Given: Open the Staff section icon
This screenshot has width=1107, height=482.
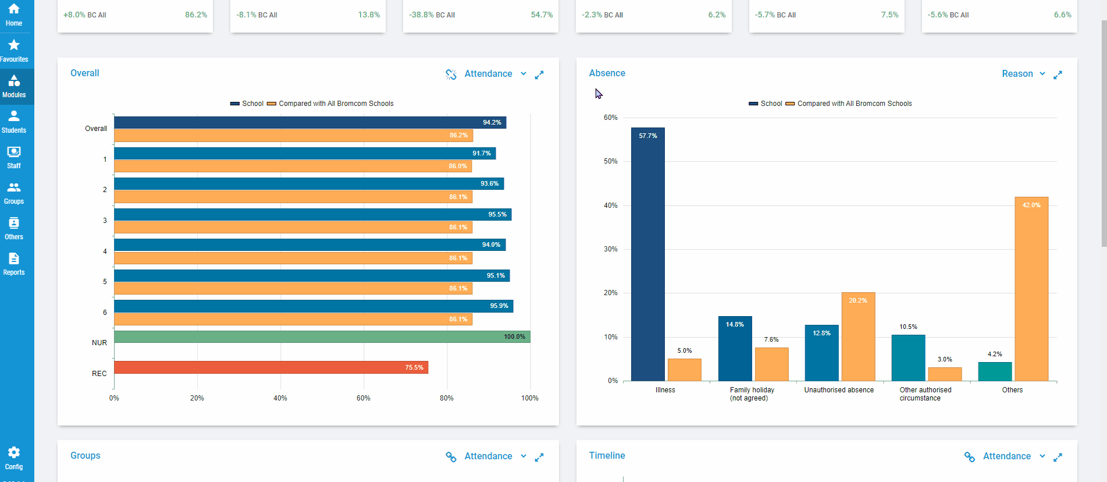Looking at the screenshot, I should pos(14,157).
